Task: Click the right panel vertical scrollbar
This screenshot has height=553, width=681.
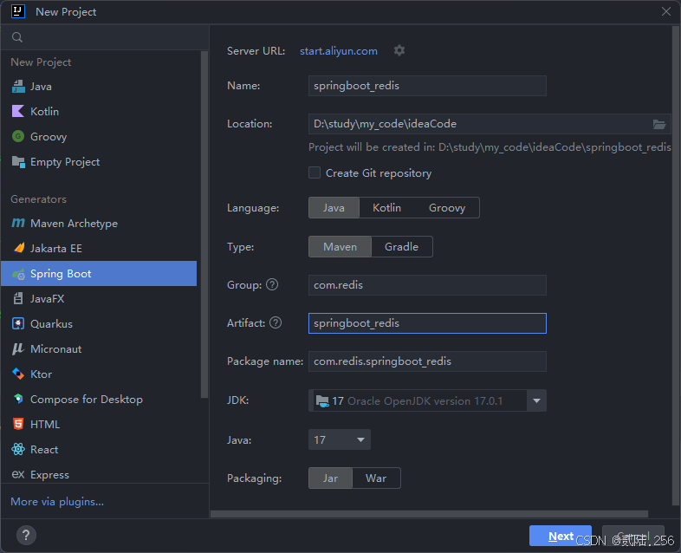Action: click(x=676, y=265)
